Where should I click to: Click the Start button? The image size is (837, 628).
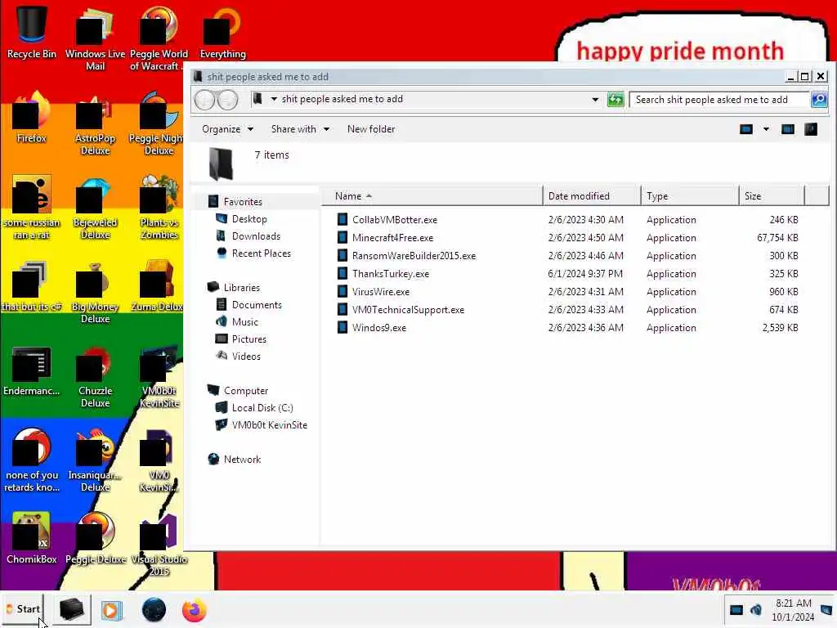(x=24, y=609)
